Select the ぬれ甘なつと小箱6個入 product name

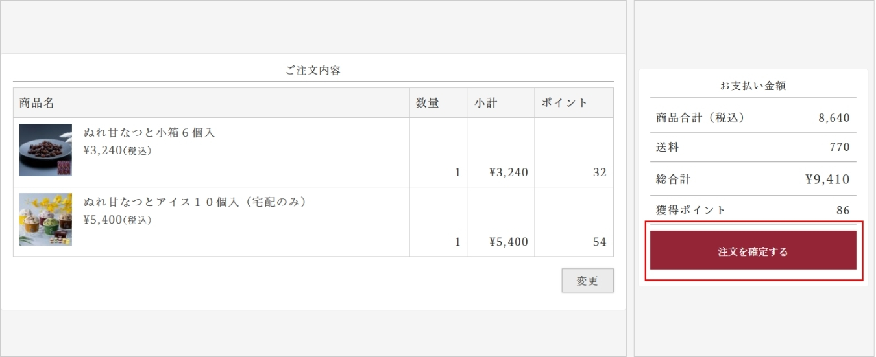[x=149, y=133]
